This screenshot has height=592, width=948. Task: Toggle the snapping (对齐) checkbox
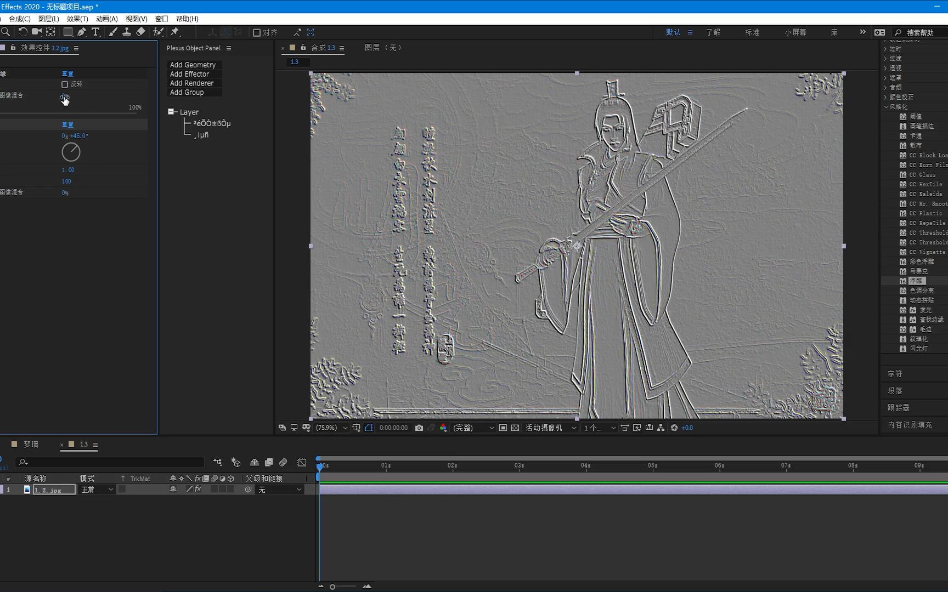point(256,32)
